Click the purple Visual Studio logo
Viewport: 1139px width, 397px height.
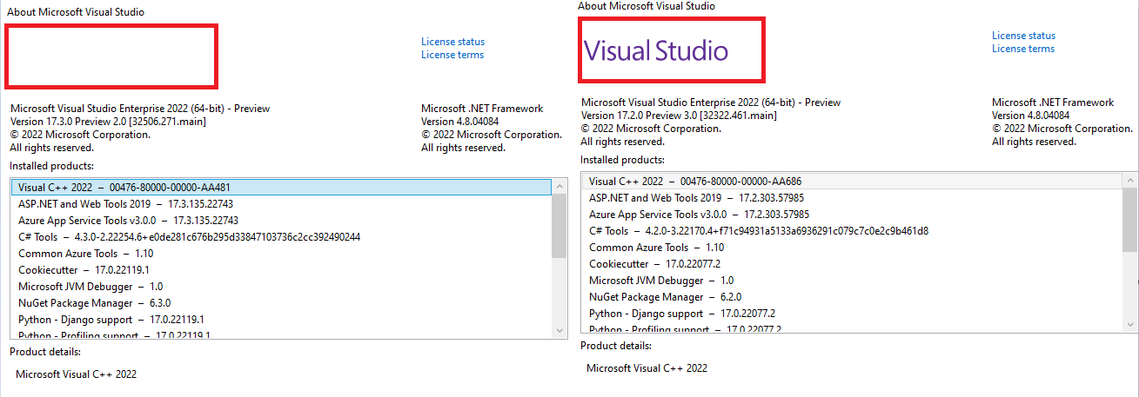655,50
